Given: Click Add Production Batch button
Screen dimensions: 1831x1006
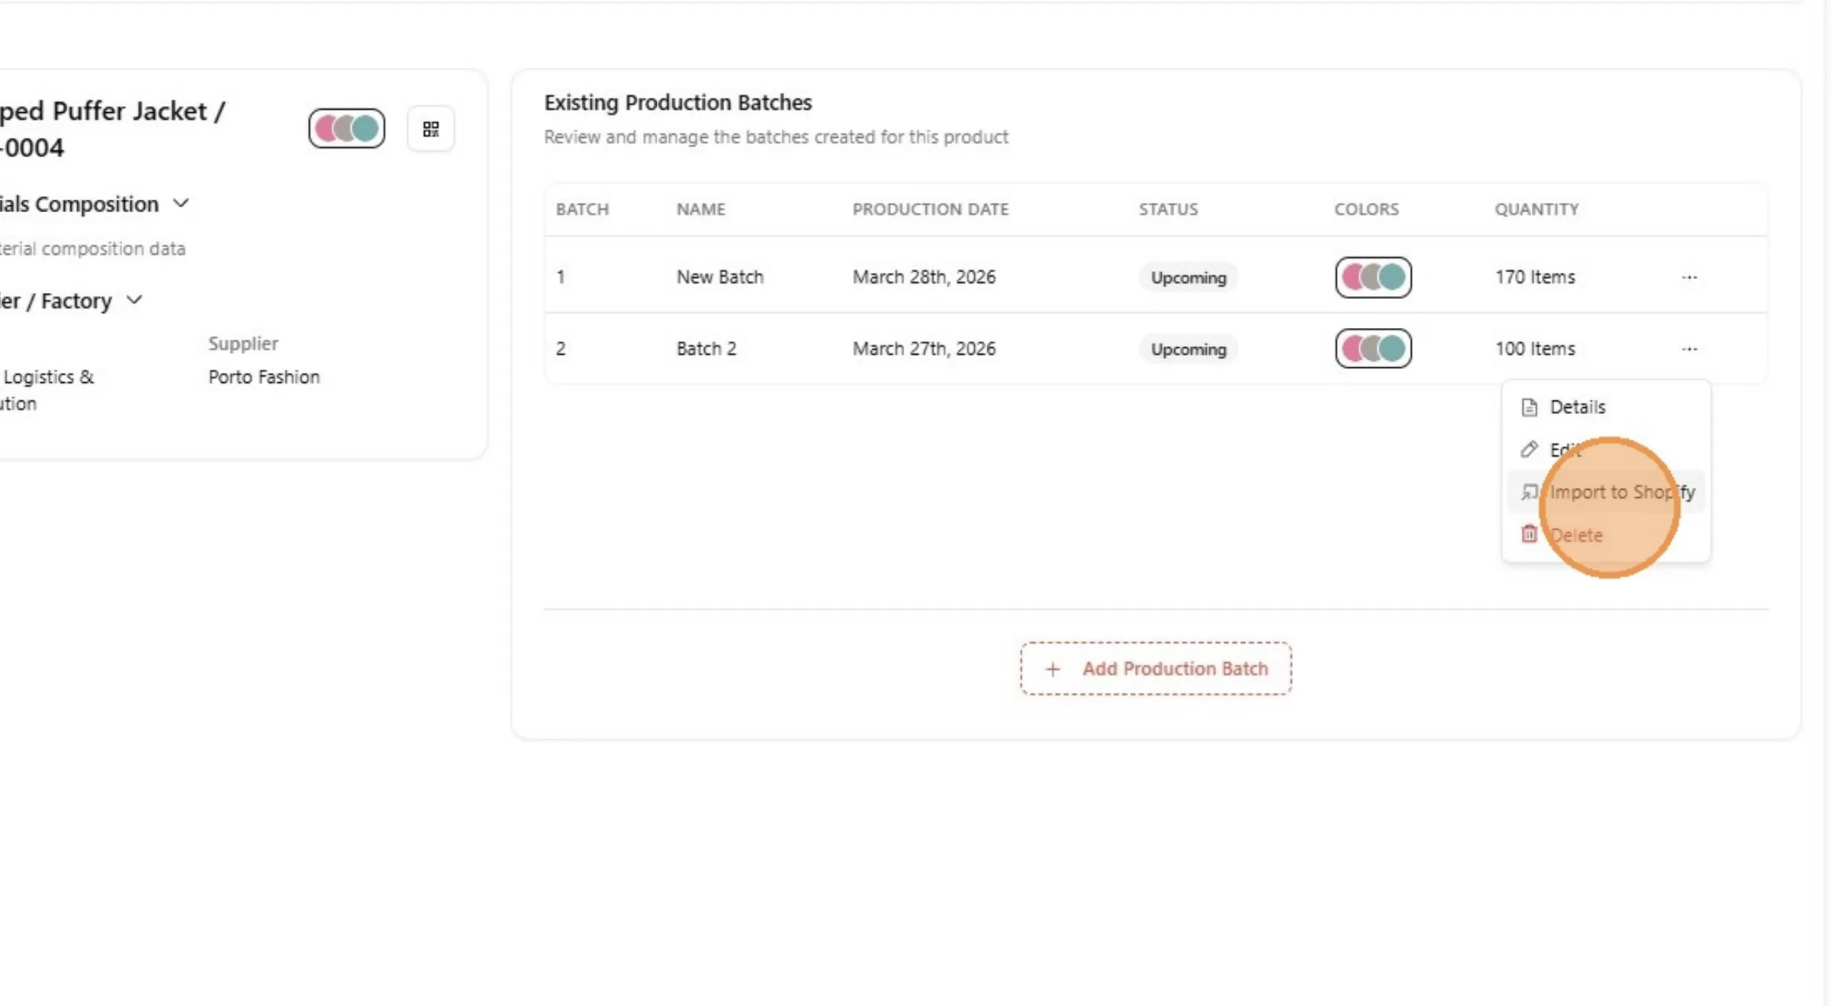Looking at the screenshot, I should tap(1156, 669).
